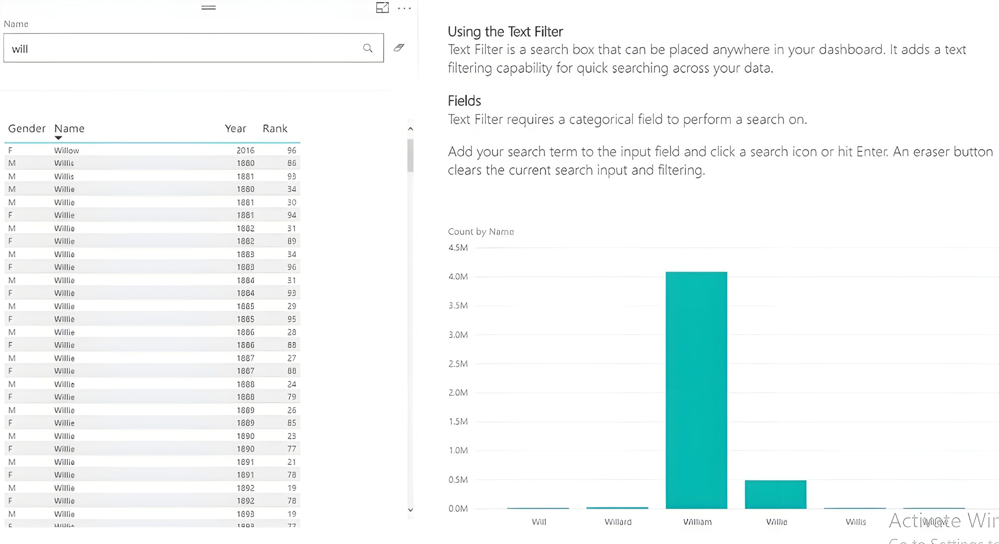Click the Name sort descending arrow
The width and height of the screenshot is (999, 544).
click(x=59, y=138)
